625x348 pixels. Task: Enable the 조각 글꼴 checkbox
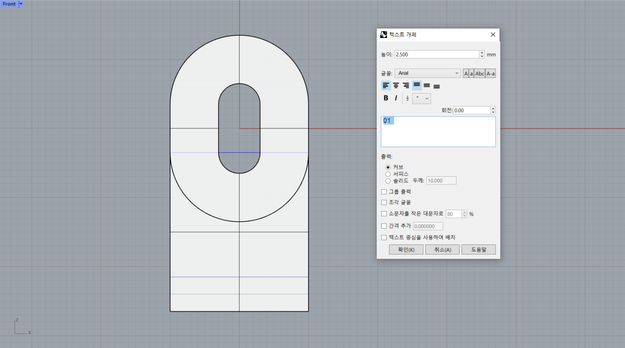384,203
